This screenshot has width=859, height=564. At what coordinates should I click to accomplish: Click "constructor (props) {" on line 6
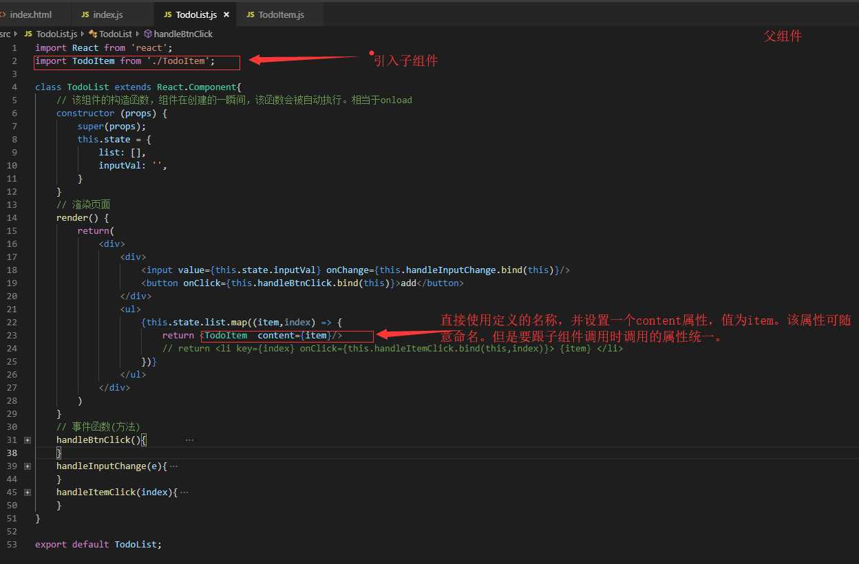112,113
